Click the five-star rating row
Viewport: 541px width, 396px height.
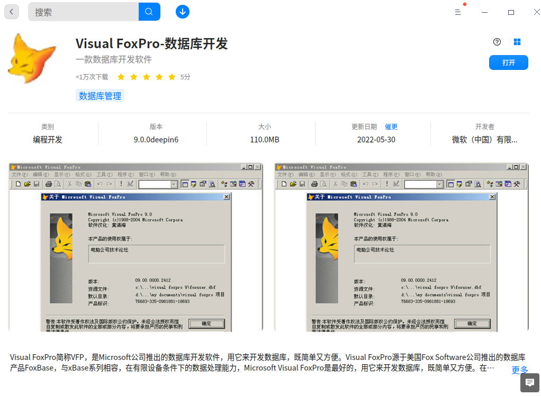click(x=146, y=77)
